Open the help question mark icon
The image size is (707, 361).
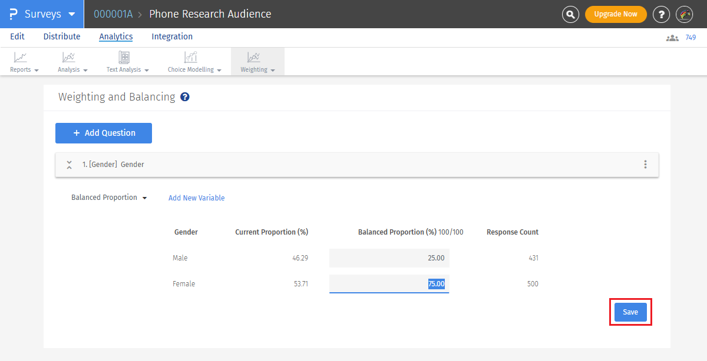[662, 14]
